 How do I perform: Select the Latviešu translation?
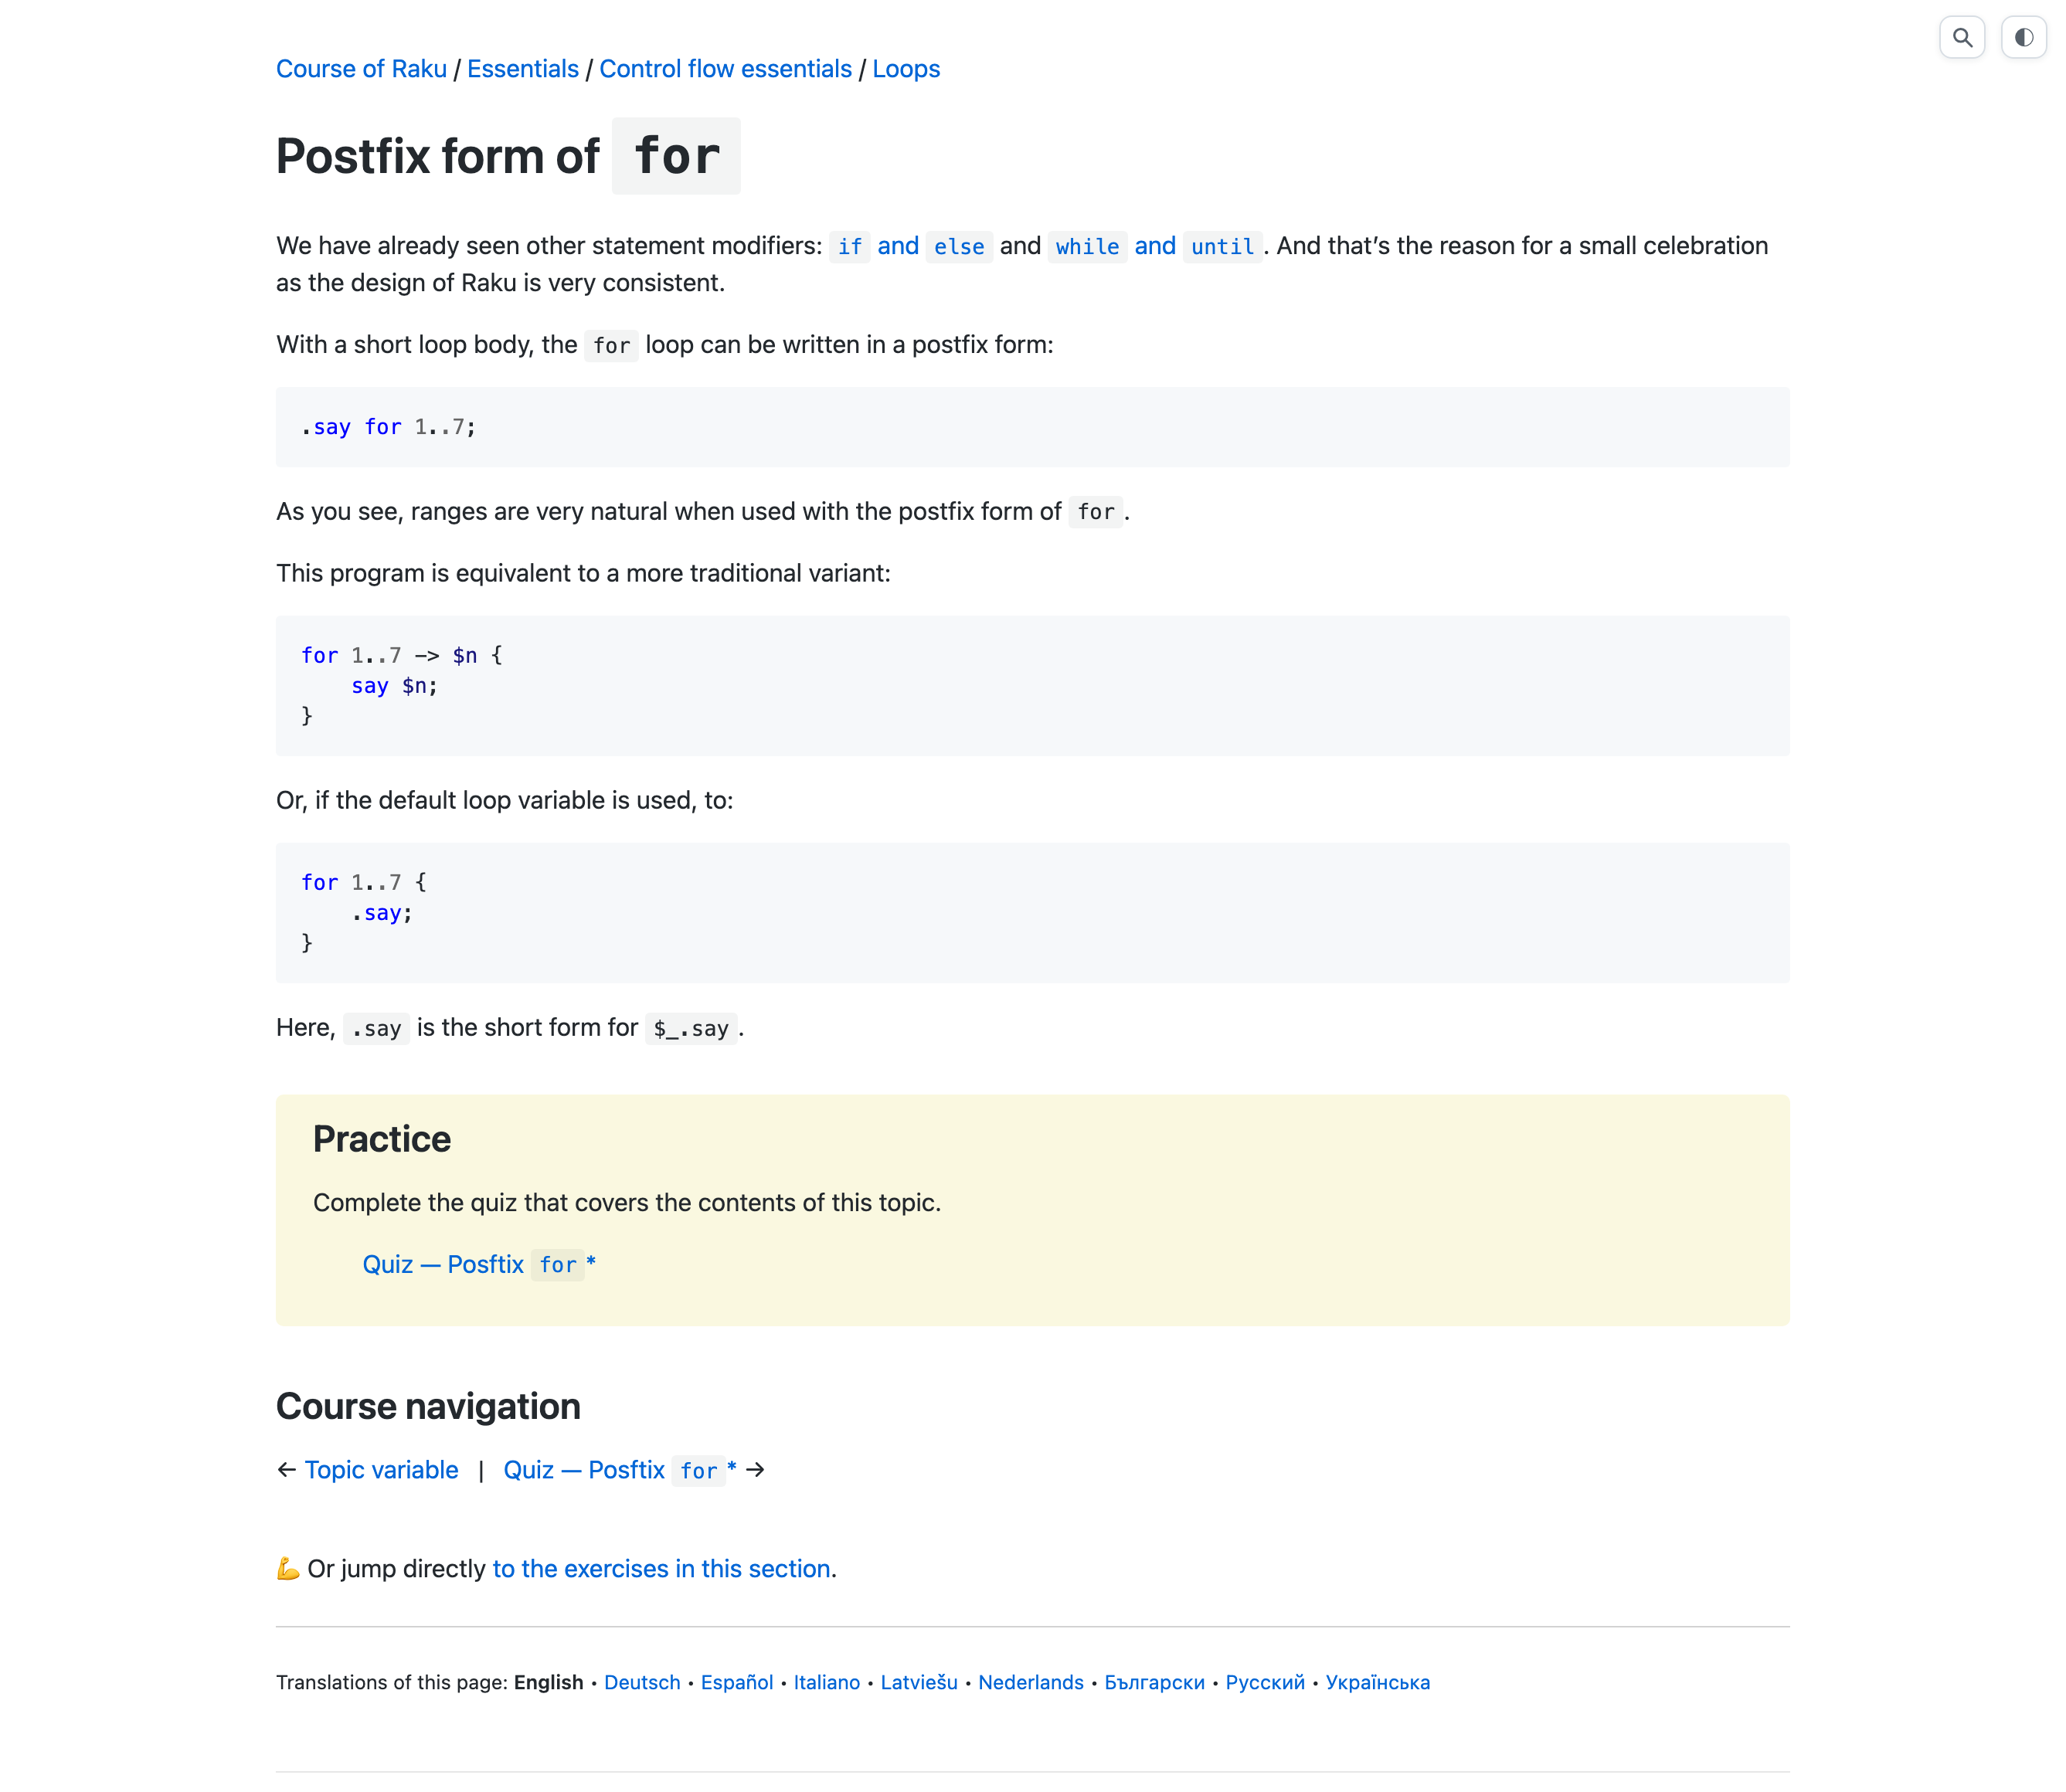pyautogui.click(x=919, y=1683)
